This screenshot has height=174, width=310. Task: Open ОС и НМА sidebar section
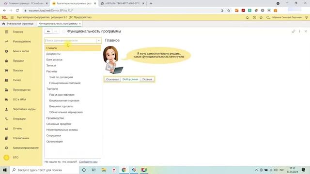(x=19, y=100)
